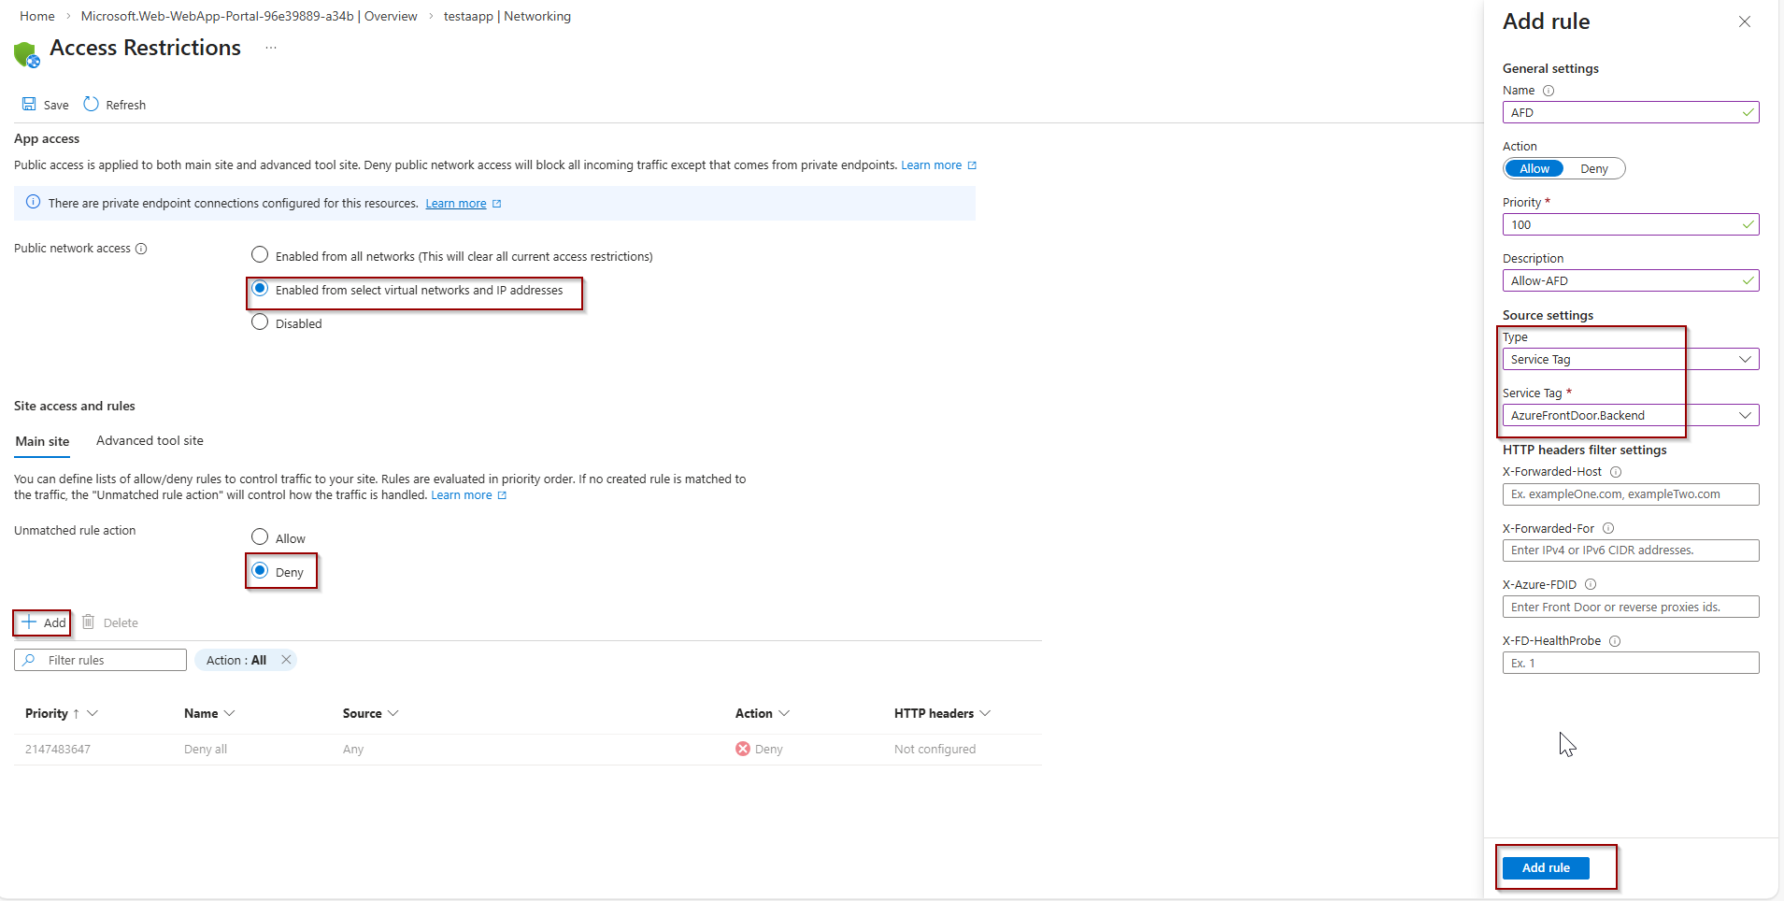Open the source Type dropdown
The height and width of the screenshot is (901, 1784).
1631,360
